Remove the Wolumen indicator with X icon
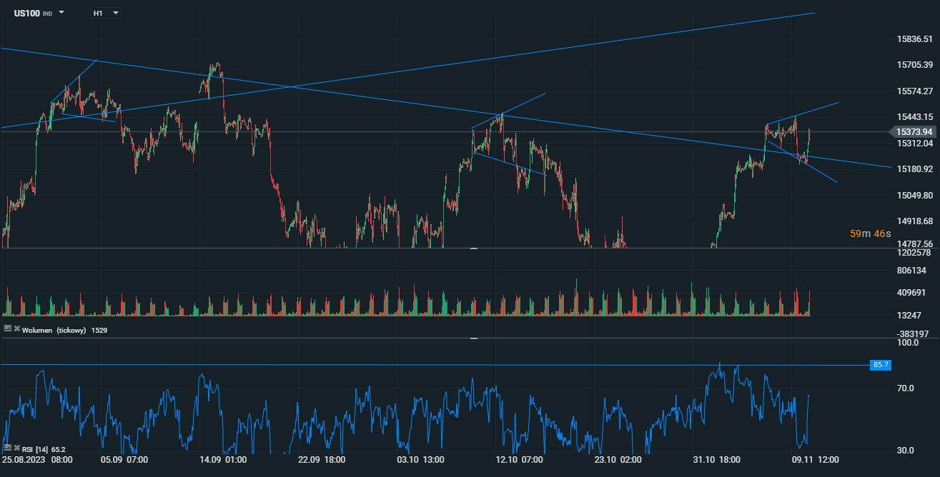Viewport: 940px width, 477px height. tap(16, 328)
